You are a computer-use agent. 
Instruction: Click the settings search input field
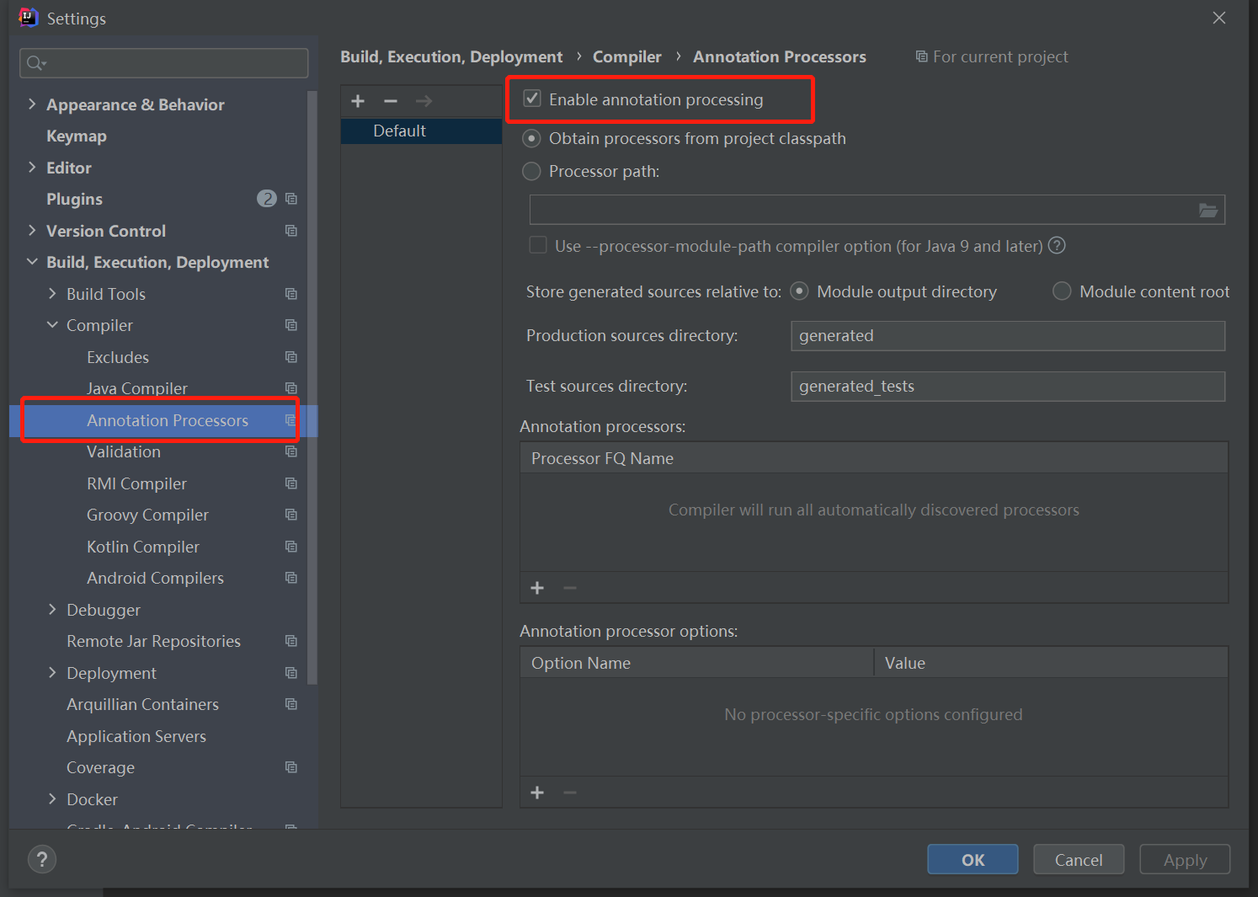[x=163, y=63]
